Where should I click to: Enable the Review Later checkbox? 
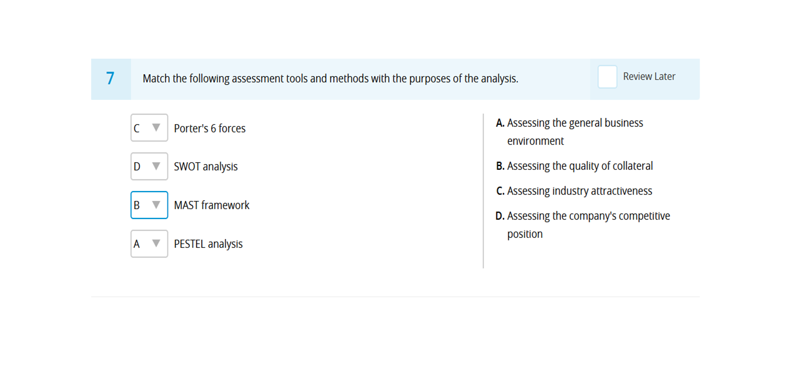click(606, 76)
